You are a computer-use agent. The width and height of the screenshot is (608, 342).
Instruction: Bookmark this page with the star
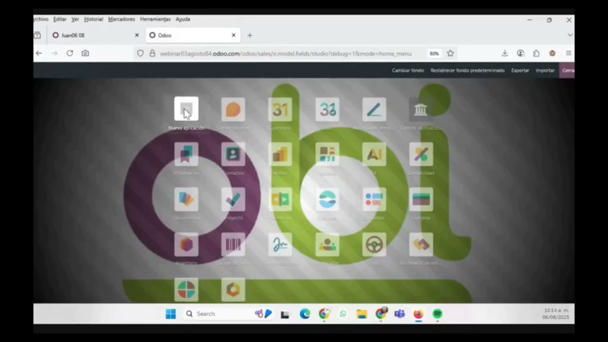(450, 53)
